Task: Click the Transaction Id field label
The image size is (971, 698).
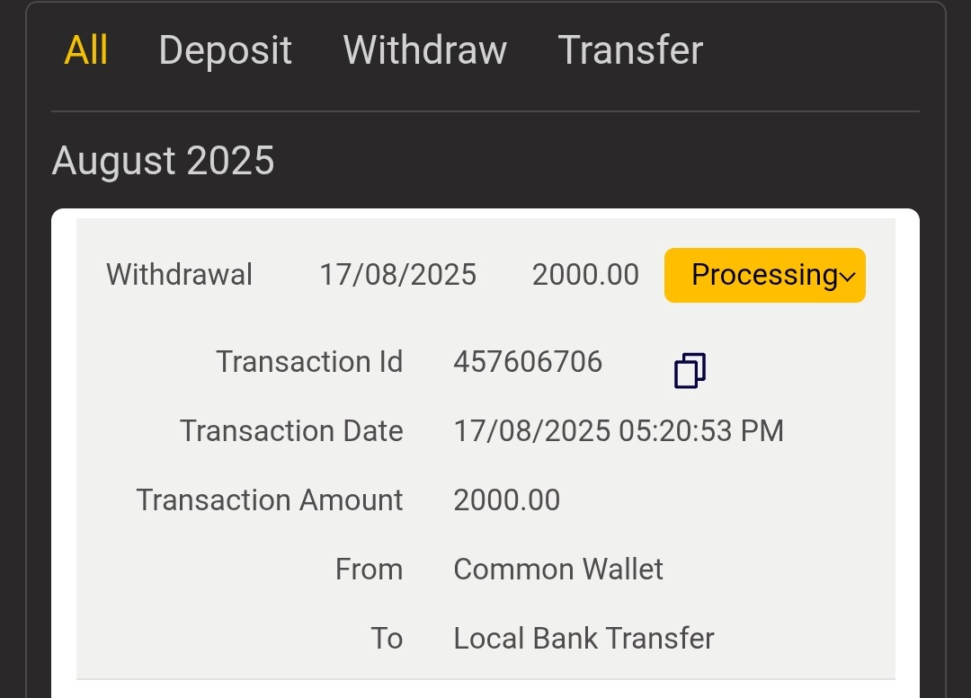Action: [x=309, y=362]
